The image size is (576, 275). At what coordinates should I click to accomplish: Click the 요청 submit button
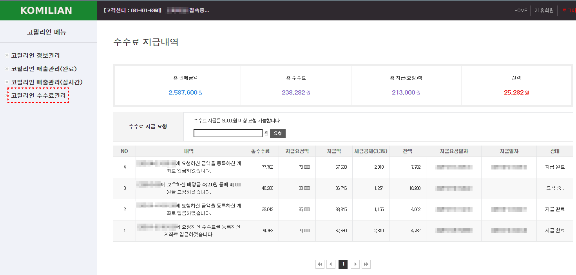(x=277, y=133)
